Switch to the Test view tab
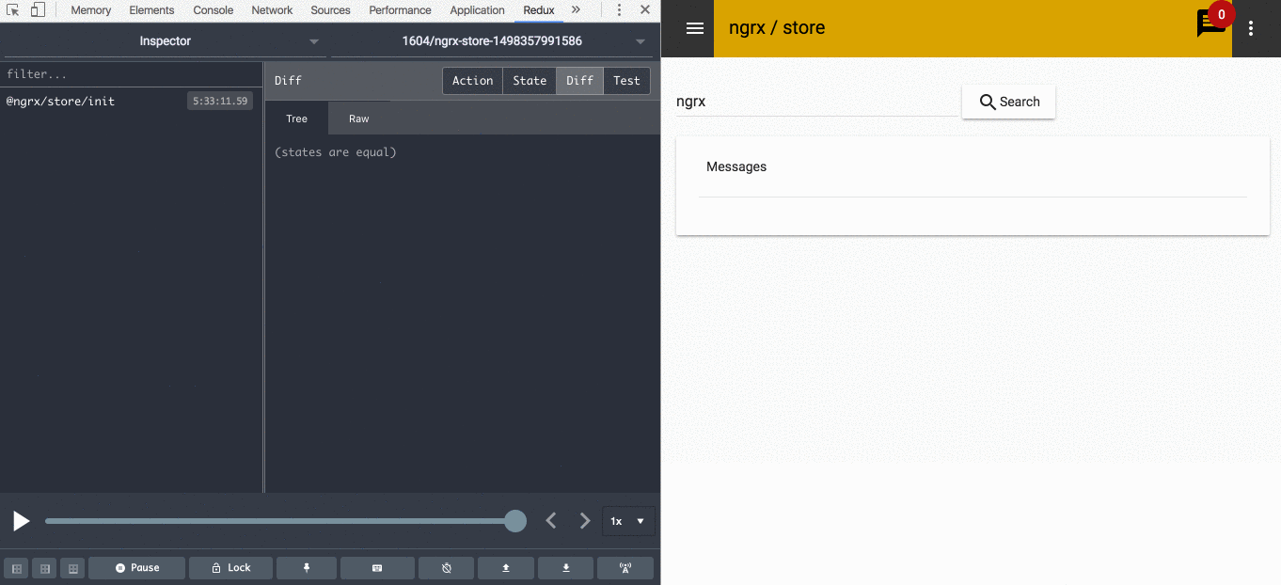 [x=626, y=81]
